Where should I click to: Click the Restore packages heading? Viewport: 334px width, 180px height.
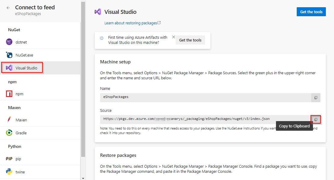[118, 155]
